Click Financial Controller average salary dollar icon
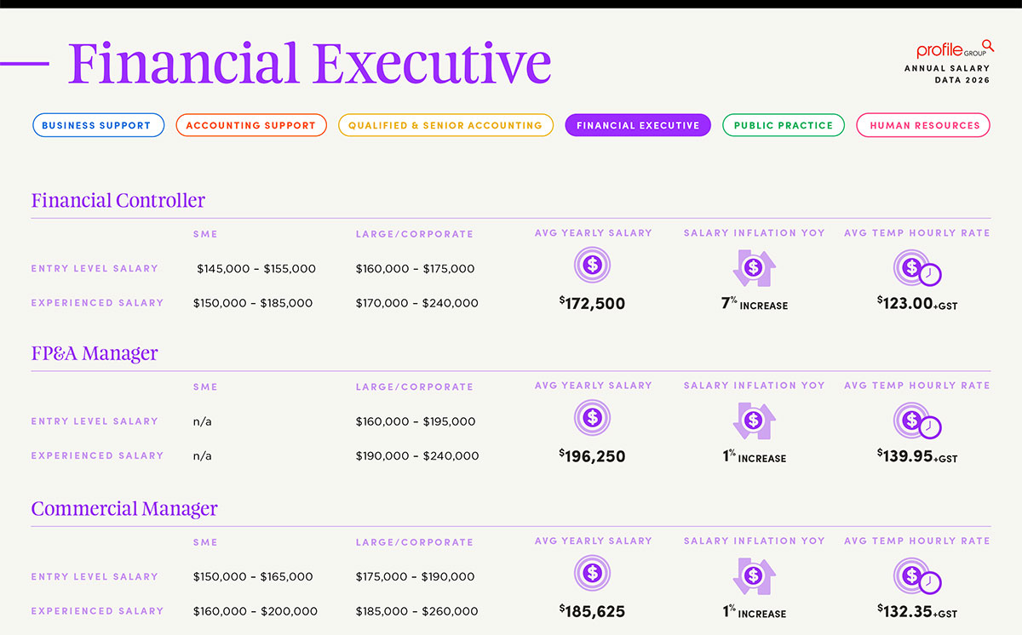 click(593, 265)
